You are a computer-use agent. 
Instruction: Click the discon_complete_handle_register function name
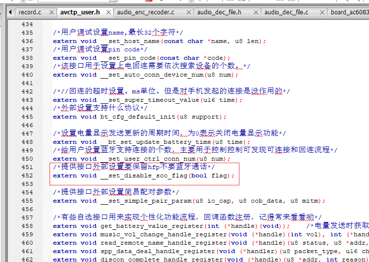[x=161, y=260]
